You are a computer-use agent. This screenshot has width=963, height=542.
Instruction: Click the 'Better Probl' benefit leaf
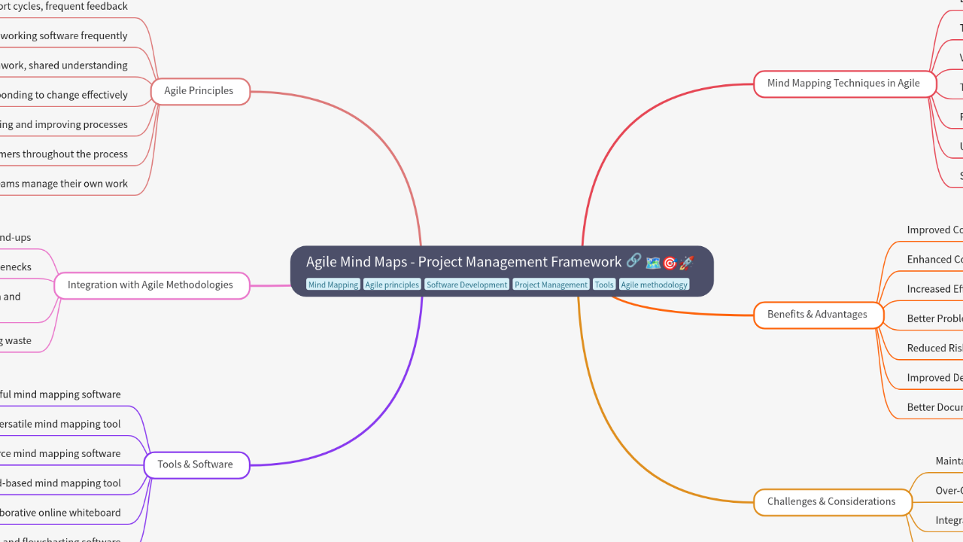click(934, 318)
